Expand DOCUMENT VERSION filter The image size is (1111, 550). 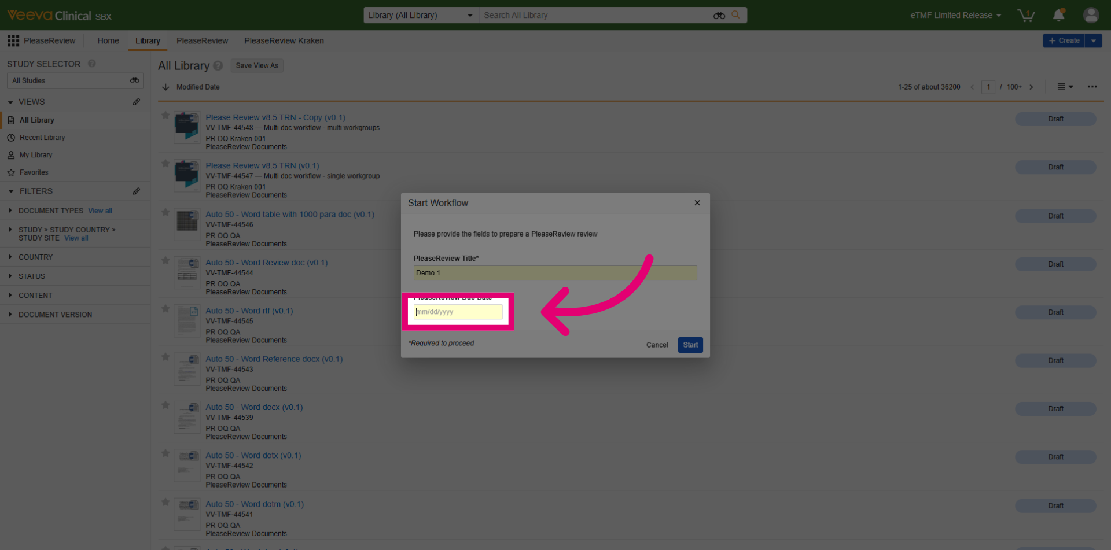pos(10,314)
